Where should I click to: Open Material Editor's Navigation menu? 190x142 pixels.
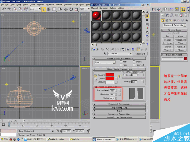click(x=104, y=8)
